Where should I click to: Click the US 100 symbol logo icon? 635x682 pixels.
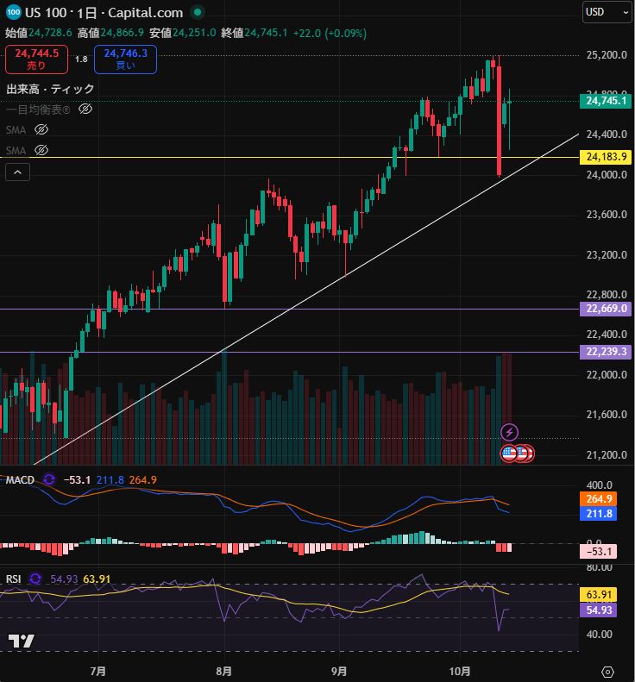tap(13, 13)
